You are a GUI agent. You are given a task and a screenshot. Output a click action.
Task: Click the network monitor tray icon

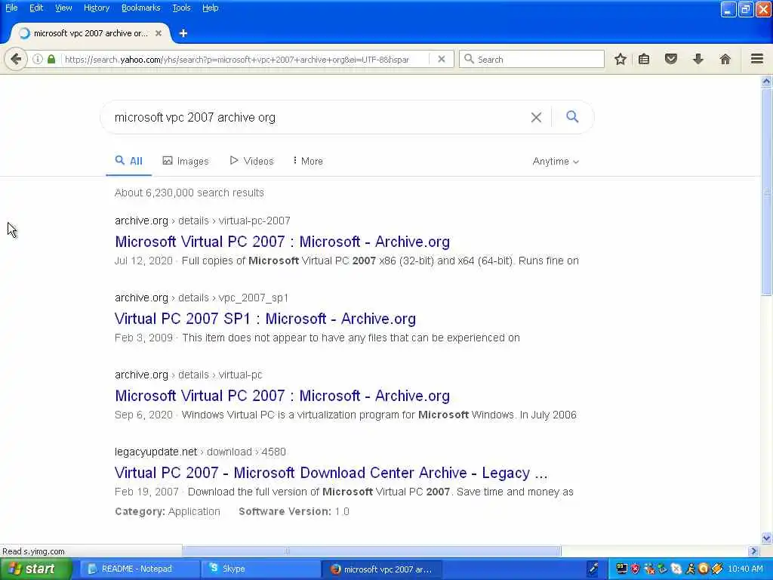pos(622,569)
